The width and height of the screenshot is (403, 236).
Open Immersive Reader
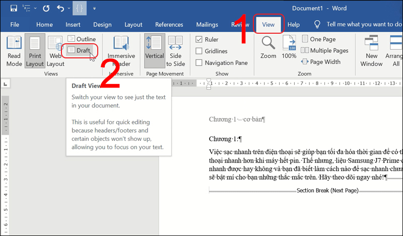(x=121, y=51)
